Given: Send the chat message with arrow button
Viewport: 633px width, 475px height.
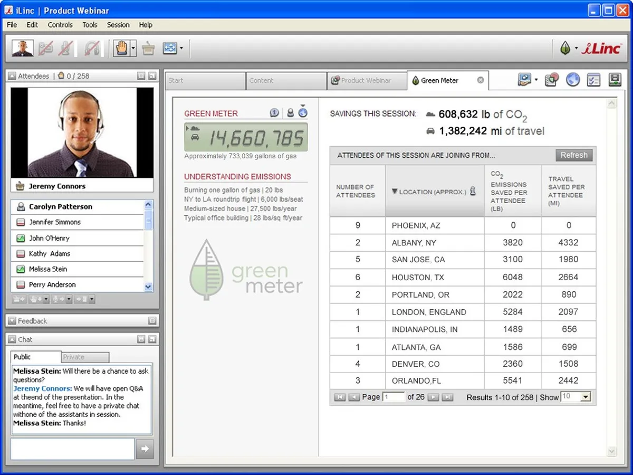Looking at the screenshot, I should [145, 449].
